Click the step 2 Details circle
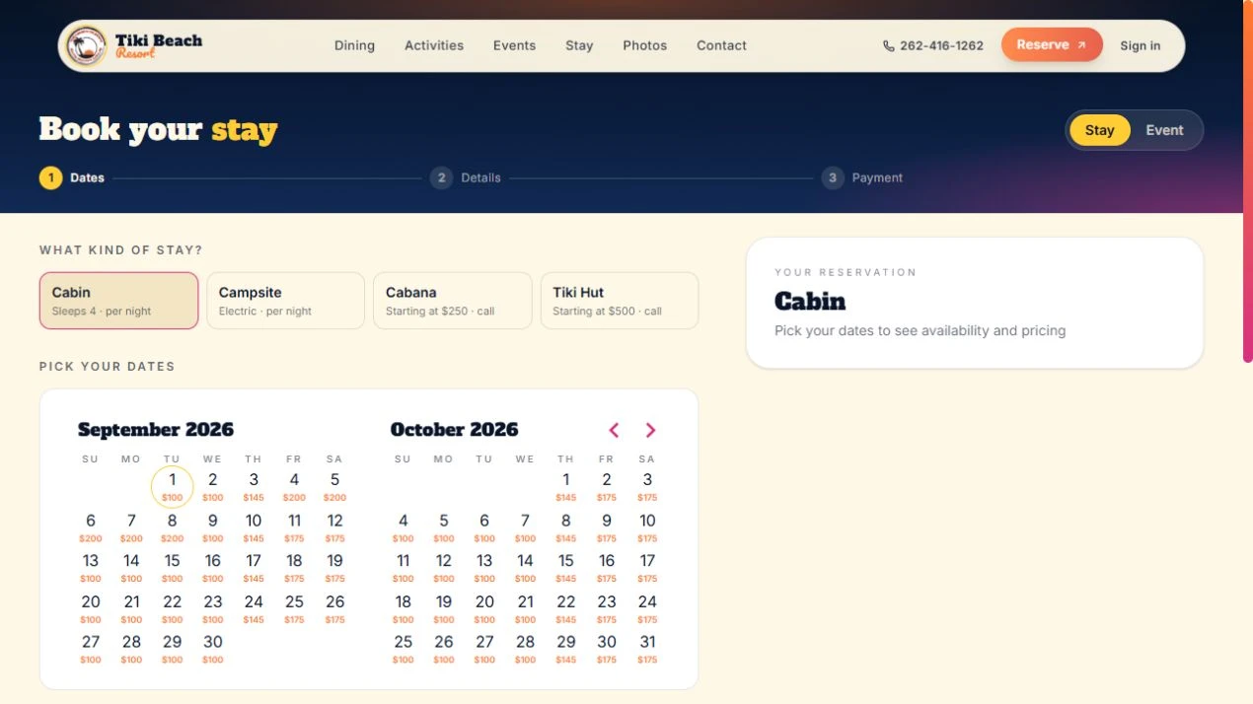The width and height of the screenshot is (1253, 704). point(442,178)
